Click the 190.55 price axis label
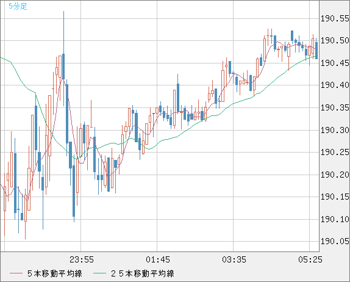Screen dimensions: 350x282 pyautogui.click(x=335, y=18)
